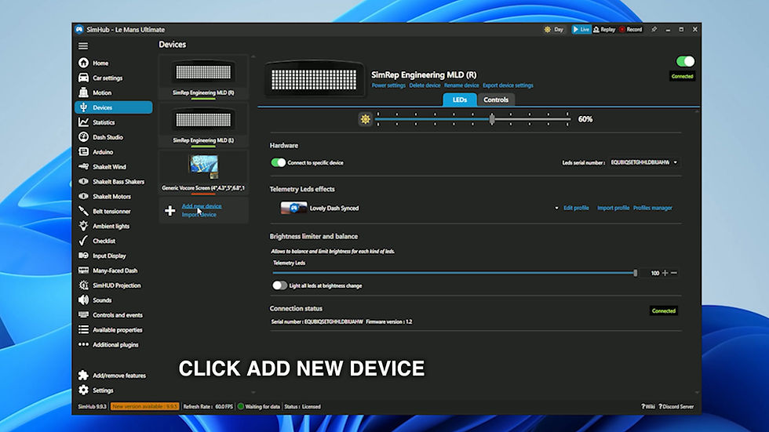This screenshot has height=432, width=769.
Task: Open the Wiki link in the status bar
Action: tap(648, 407)
